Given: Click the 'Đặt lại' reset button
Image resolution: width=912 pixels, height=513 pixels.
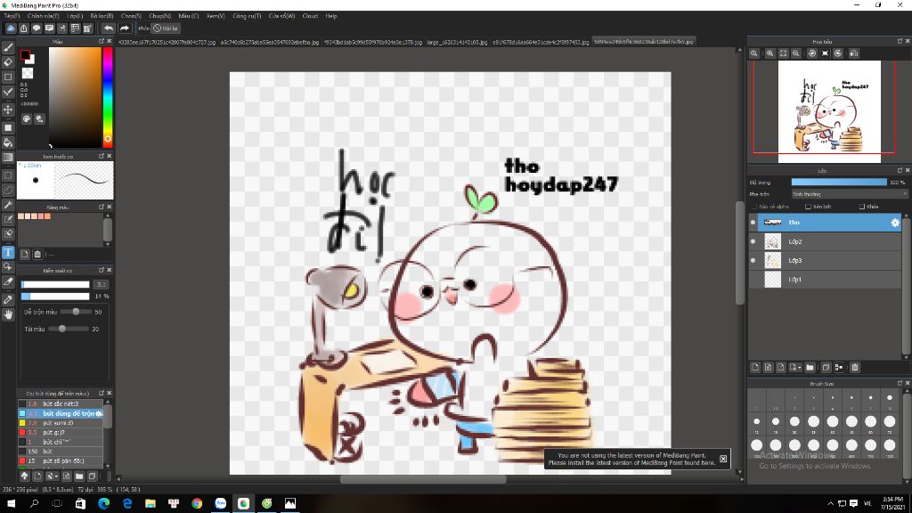Looking at the screenshot, I should coord(166,28).
